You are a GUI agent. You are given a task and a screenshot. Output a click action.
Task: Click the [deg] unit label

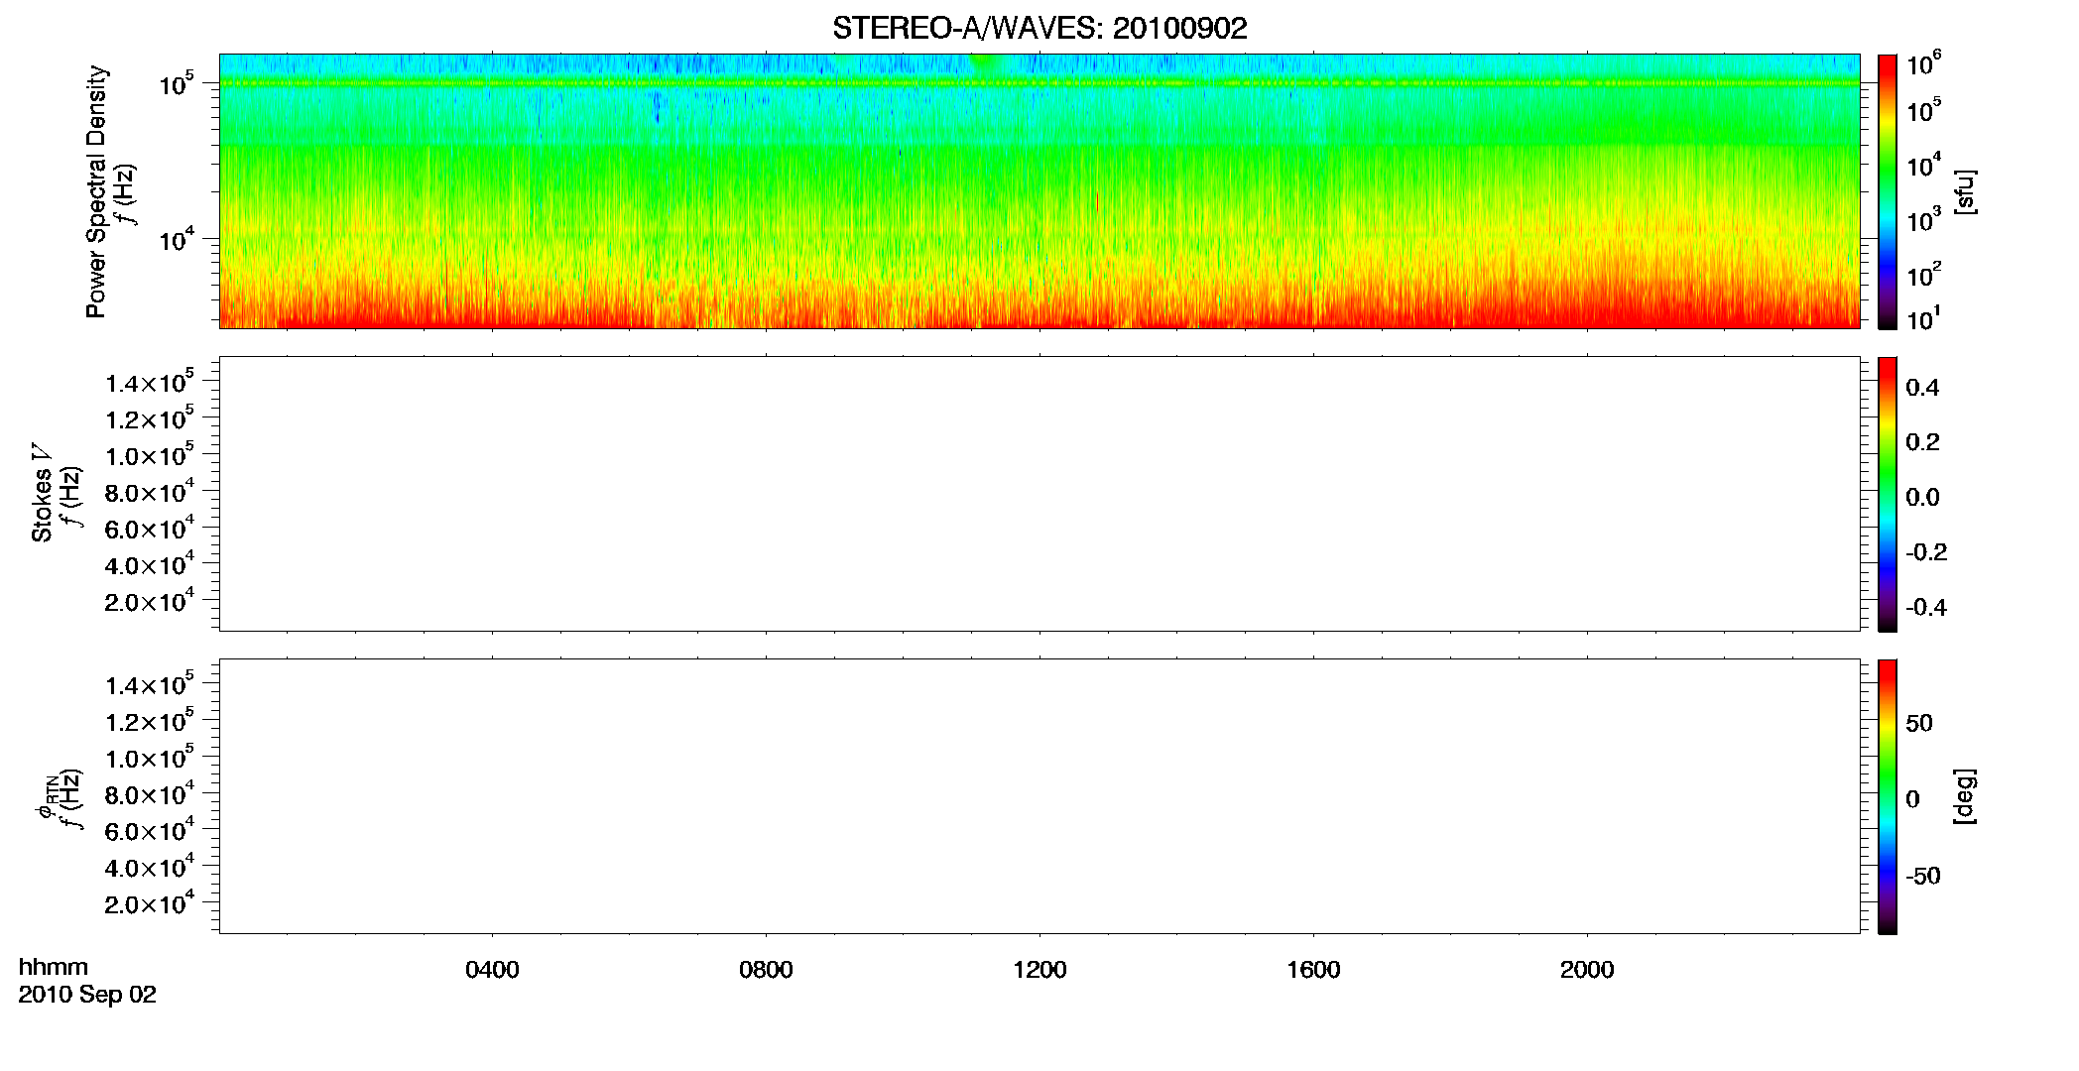click(1965, 796)
